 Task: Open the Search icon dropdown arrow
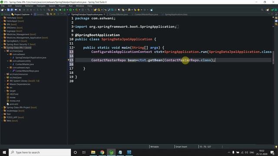(x=102, y=10)
